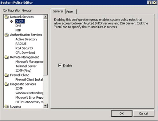Click the Logging folder icon
This screenshot has height=121, width=158.
click(x=7, y=107)
